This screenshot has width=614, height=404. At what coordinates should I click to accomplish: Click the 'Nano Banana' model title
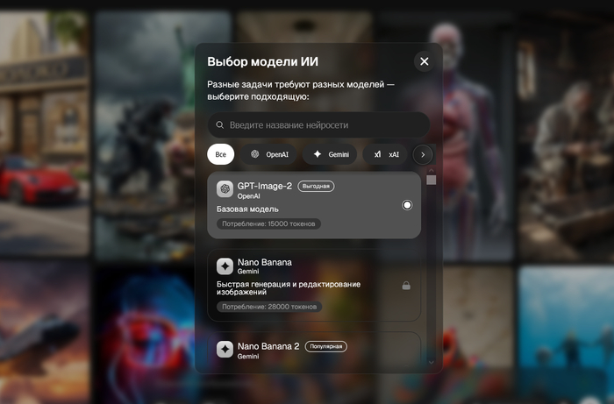pyautogui.click(x=265, y=262)
